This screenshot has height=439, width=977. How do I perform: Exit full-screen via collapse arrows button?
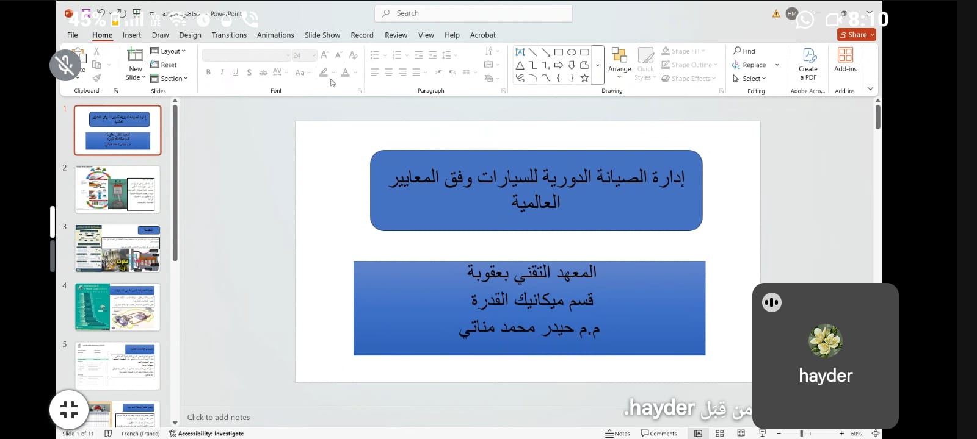pyautogui.click(x=69, y=409)
